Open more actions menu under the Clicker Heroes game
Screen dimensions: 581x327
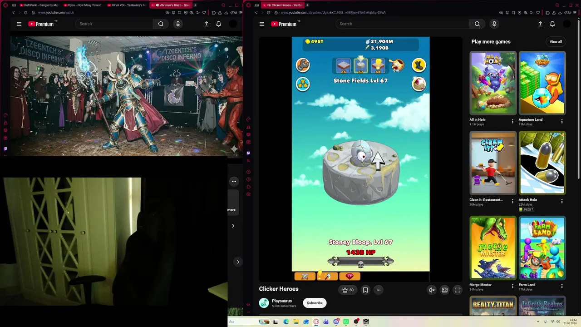[378, 290]
